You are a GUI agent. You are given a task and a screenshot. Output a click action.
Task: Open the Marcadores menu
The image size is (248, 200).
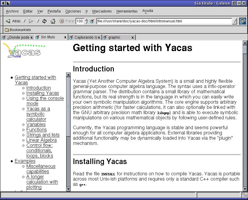[x=102, y=11]
